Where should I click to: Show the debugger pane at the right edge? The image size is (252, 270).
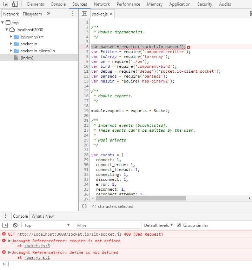coord(251,14)
